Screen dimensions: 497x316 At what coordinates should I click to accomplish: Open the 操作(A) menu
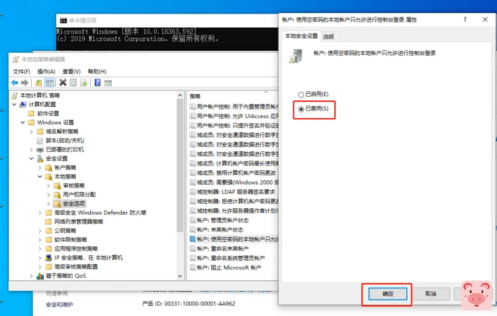coord(46,72)
